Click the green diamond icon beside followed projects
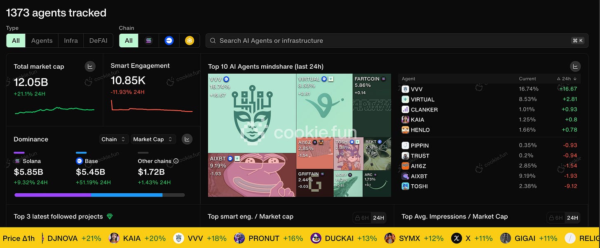The width and height of the screenshot is (600, 248). tap(109, 216)
